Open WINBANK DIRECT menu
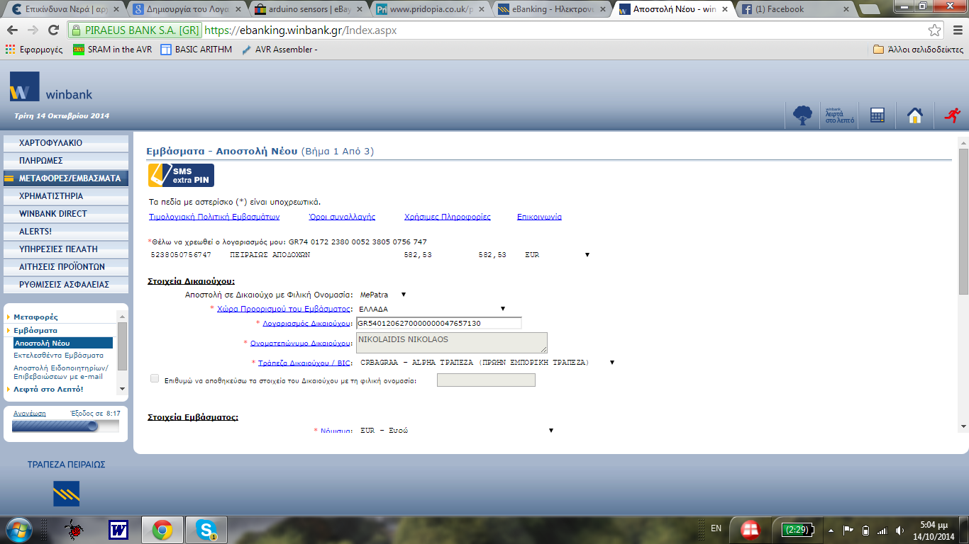This screenshot has height=544, width=969. [x=66, y=213]
